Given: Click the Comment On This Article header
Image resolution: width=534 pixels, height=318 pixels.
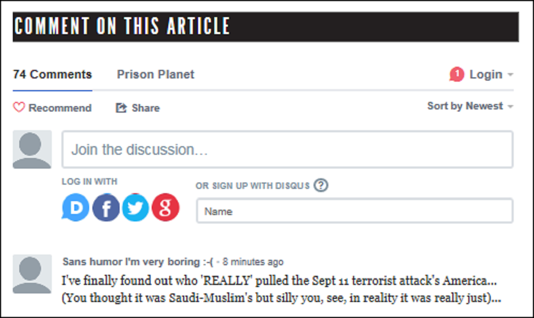Looking at the screenshot, I should (122, 26).
